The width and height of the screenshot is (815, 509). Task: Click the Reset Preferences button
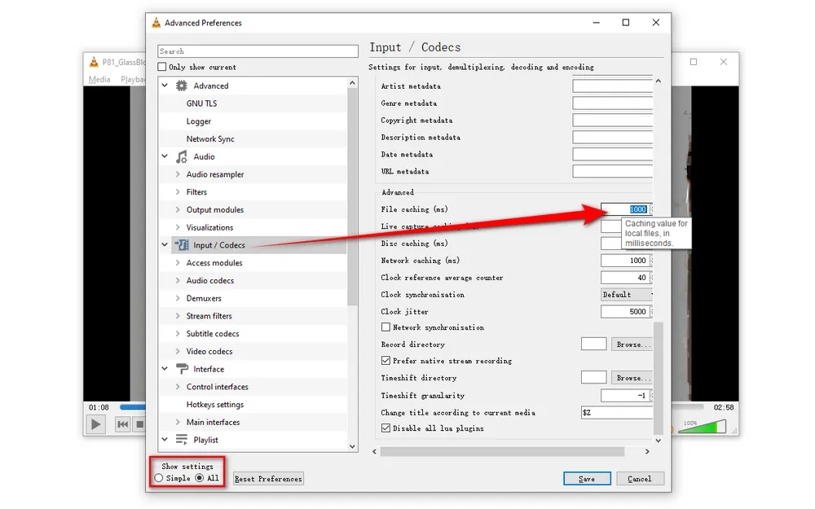pos(268,479)
